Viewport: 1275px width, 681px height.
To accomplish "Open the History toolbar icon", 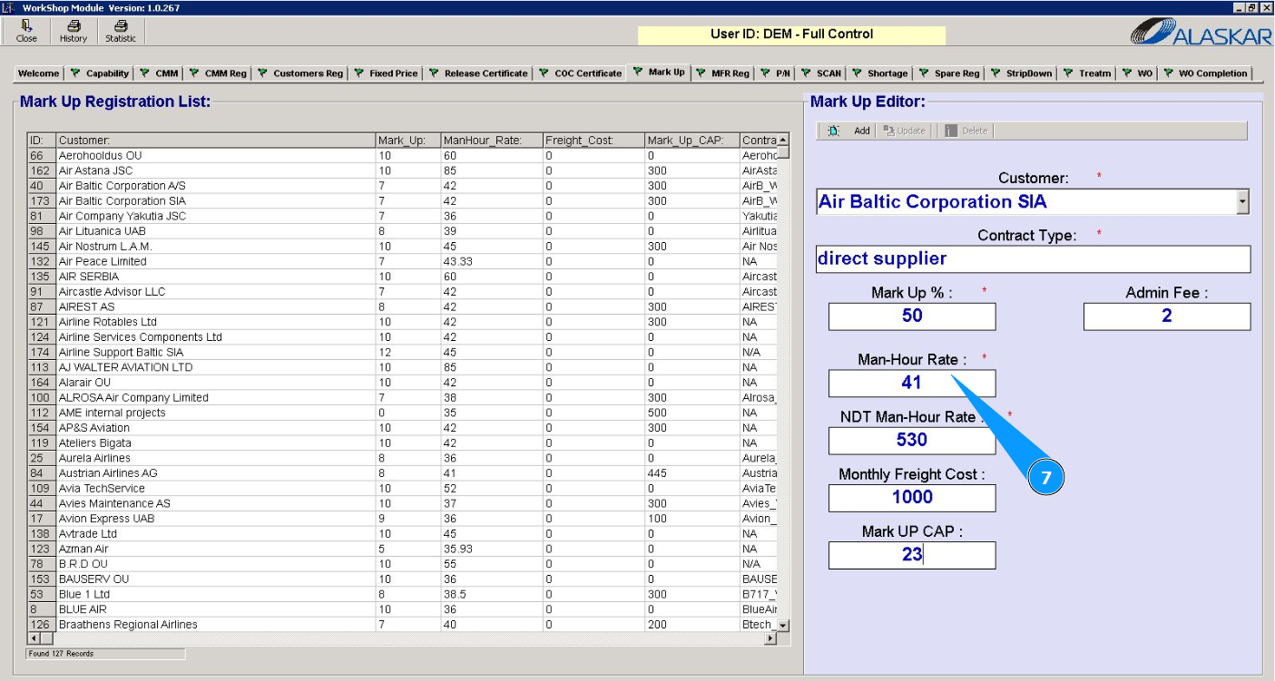I will click(x=74, y=31).
